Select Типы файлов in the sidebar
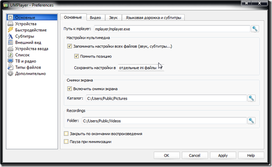 (32, 67)
